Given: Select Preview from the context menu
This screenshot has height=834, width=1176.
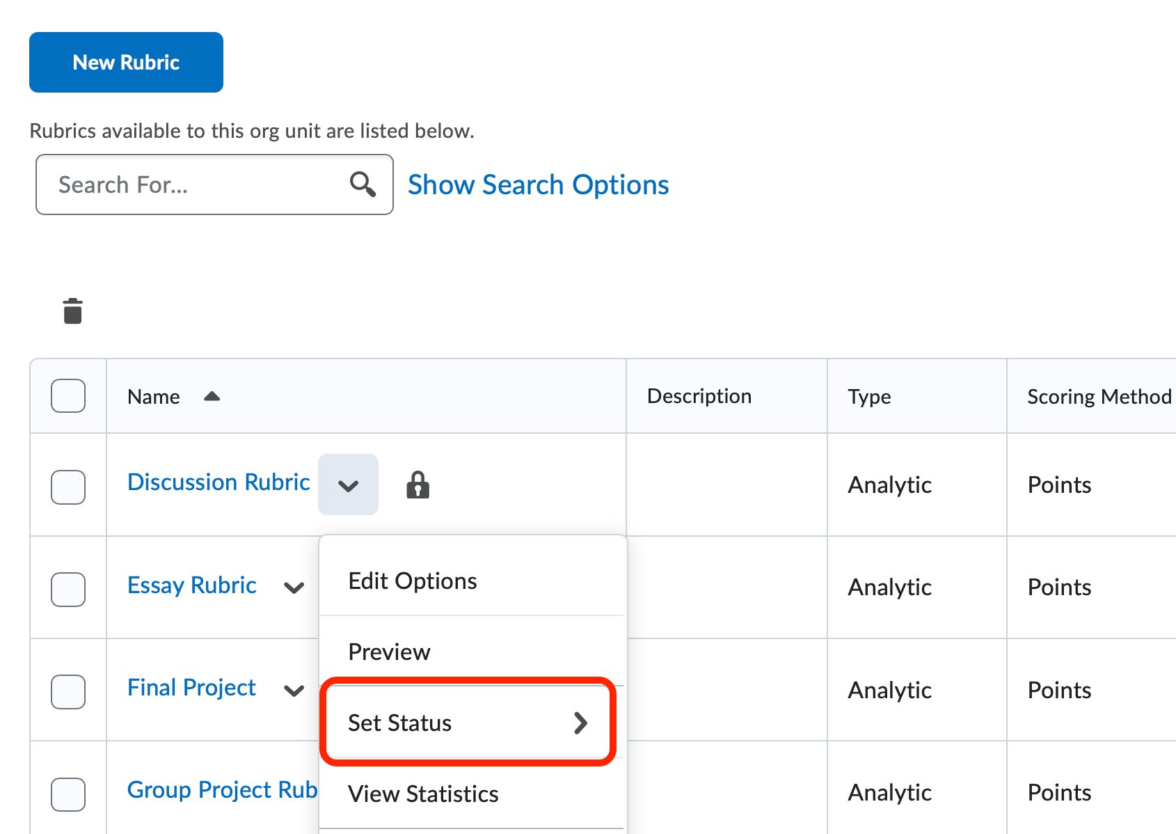Looking at the screenshot, I should (389, 652).
